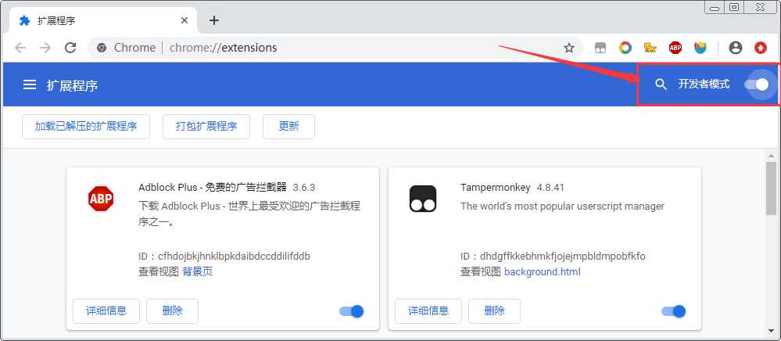Click the Tampermonkey version 4.8.41
The image size is (781, 341).
pyautogui.click(x=550, y=188)
